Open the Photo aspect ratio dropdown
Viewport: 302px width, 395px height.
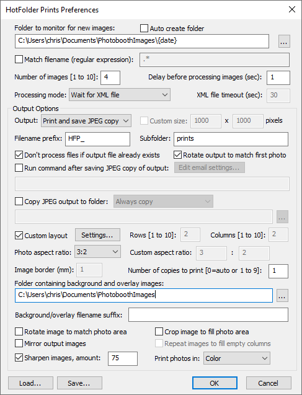[97, 252]
